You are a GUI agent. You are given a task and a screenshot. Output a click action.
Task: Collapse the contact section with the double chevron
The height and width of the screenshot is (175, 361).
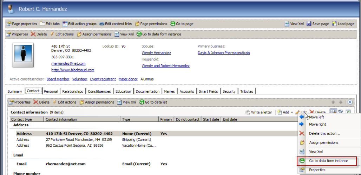pyautogui.click(x=350, y=102)
